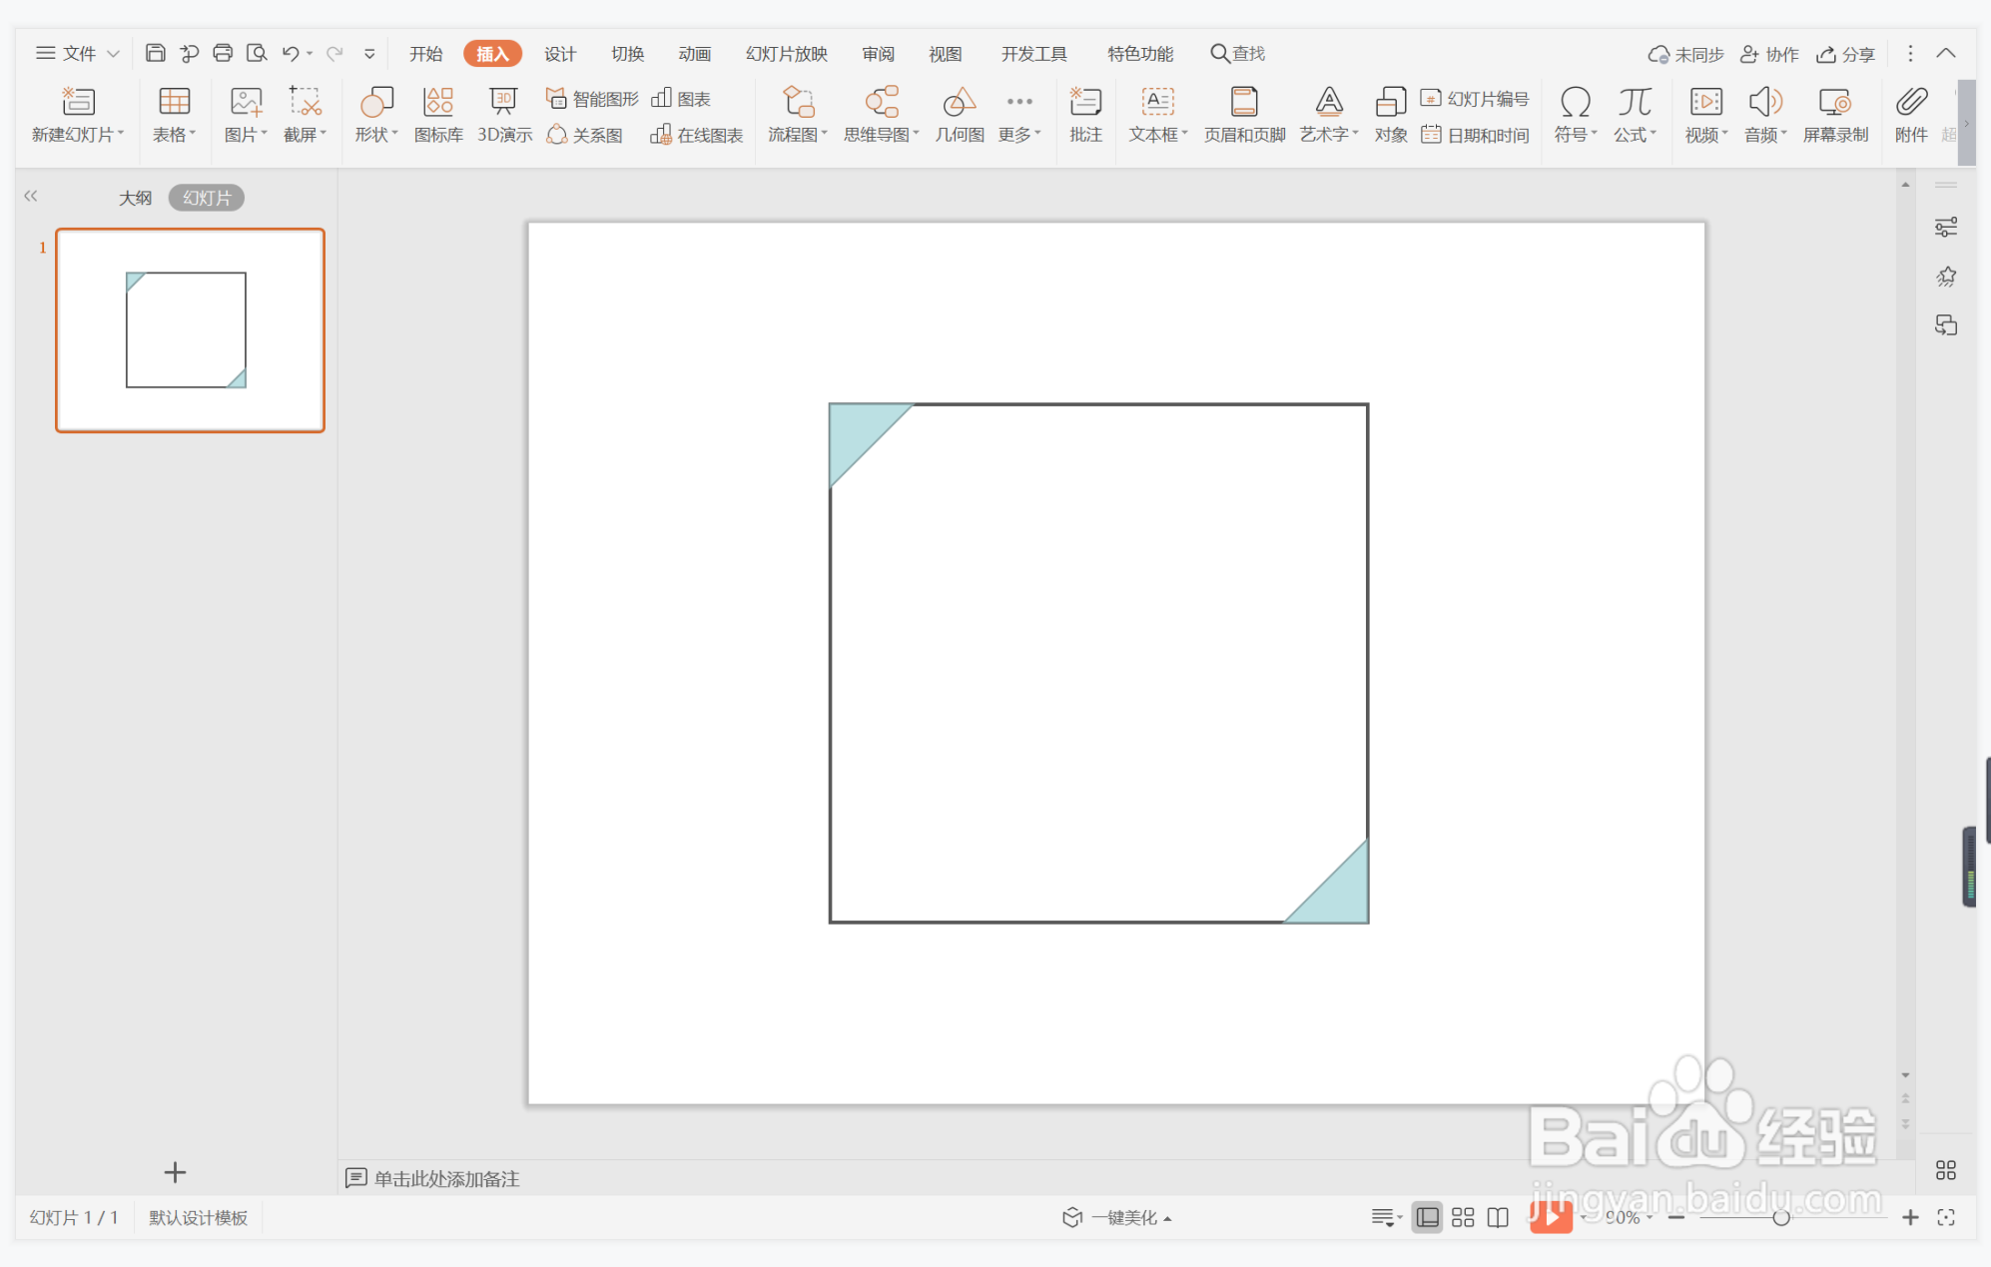Start 屏幕录制 screen recording
This screenshot has height=1267, width=1991.
[x=1834, y=114]
